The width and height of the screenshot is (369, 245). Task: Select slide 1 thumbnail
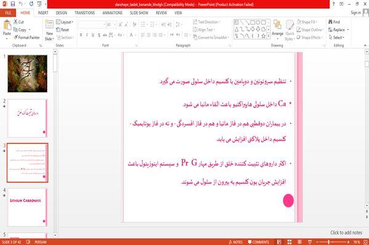(28, 74)
